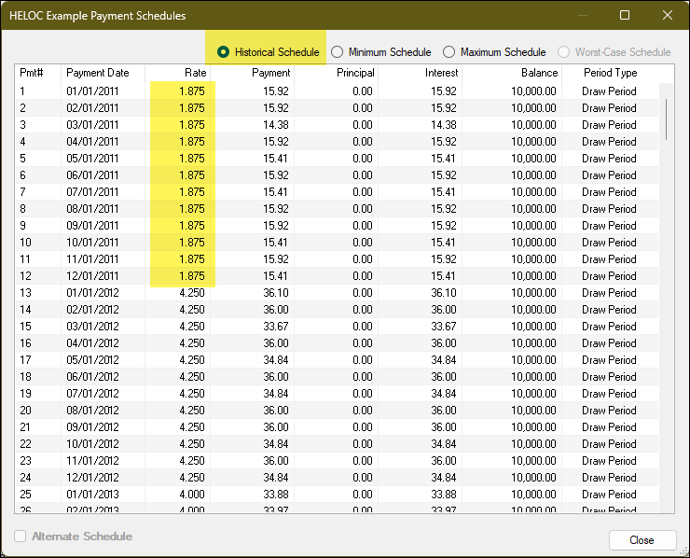Click the Pmt# column header
This screenshot has height=558, width=690.
(33, 73)
